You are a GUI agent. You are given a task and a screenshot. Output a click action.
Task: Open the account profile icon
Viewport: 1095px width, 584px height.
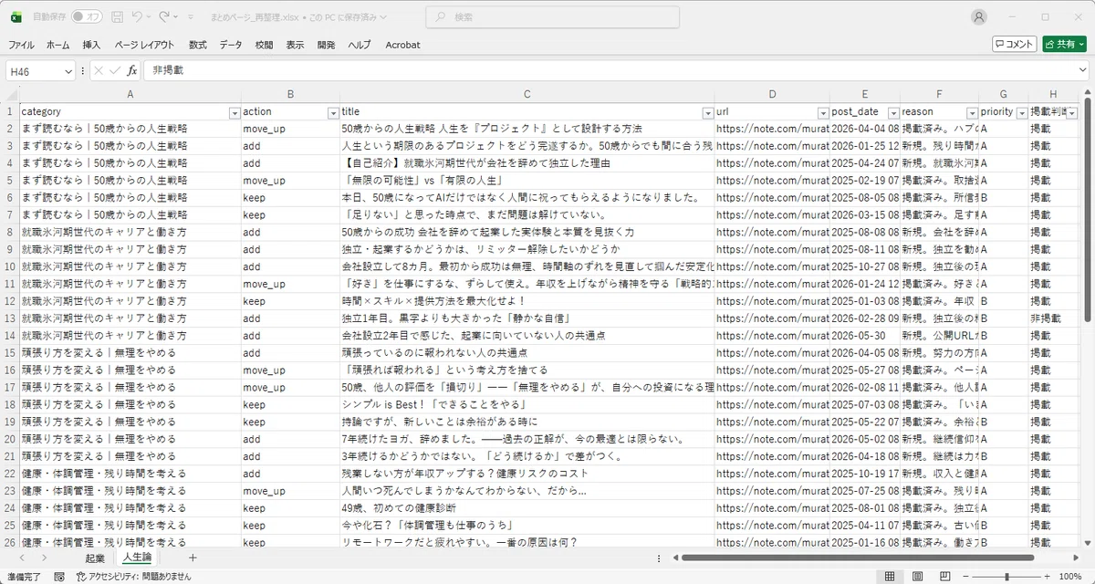pos(979,17)
